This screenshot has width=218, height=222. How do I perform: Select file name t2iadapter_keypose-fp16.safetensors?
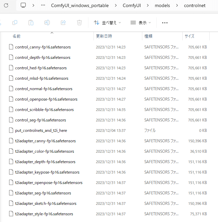pyautogui.click(x=47, y=172)
